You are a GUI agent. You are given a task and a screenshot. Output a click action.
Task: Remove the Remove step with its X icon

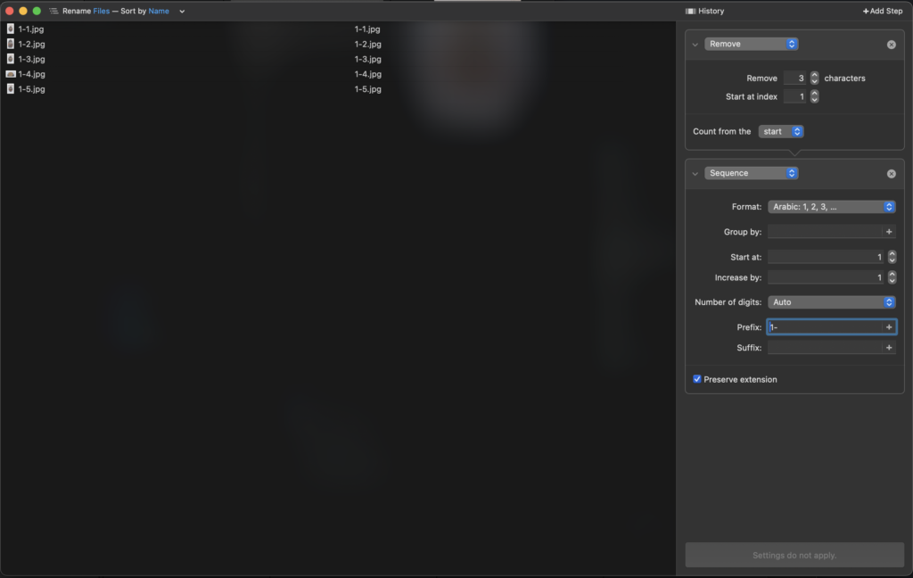tap(891, 45)
